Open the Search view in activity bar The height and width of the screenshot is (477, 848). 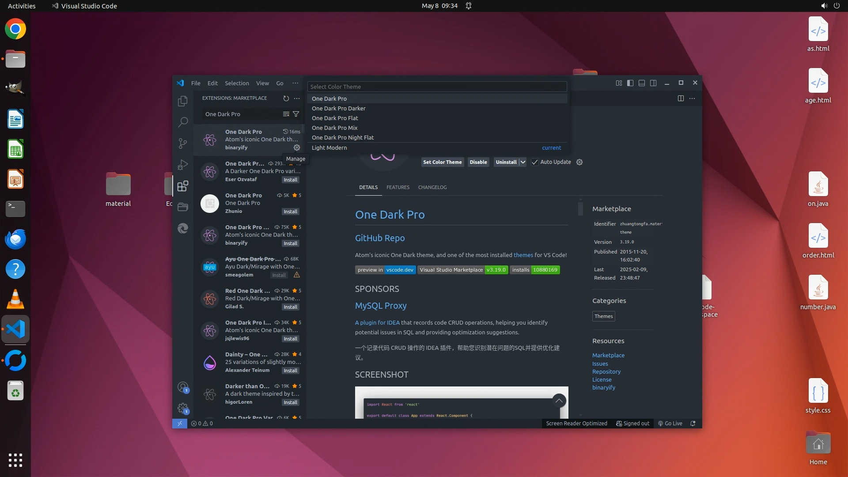tap(182, 122)
